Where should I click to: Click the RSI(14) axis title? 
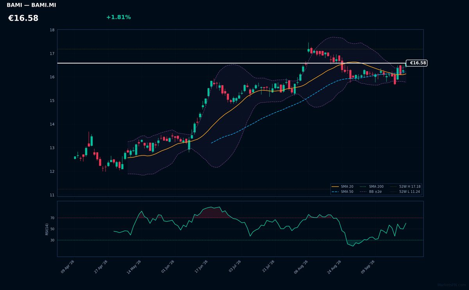47,229
